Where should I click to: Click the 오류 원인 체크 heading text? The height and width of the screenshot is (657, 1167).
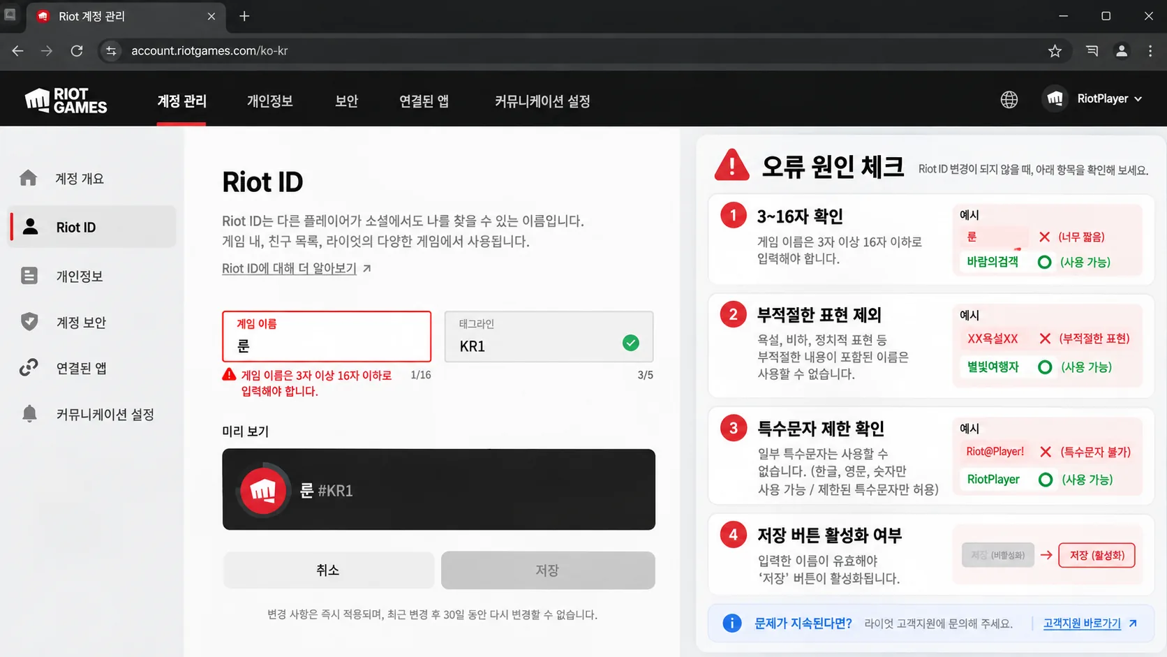pos(833,167)
